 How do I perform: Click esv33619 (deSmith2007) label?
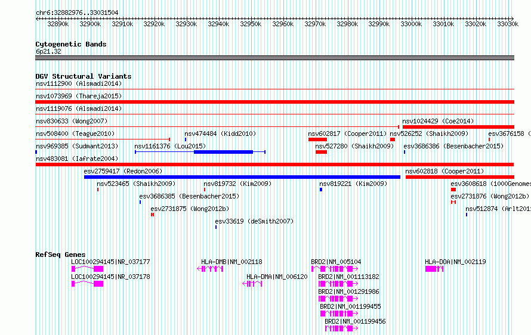(254, 221)
